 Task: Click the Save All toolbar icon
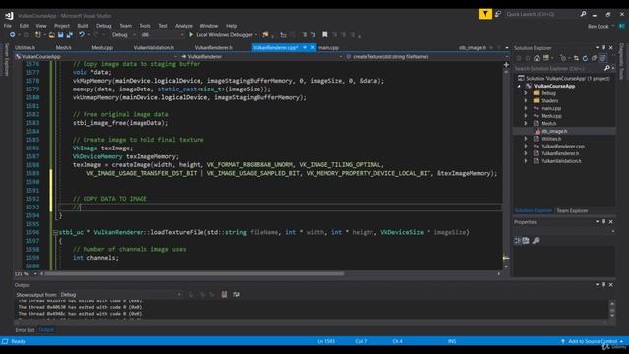(69, 35)
